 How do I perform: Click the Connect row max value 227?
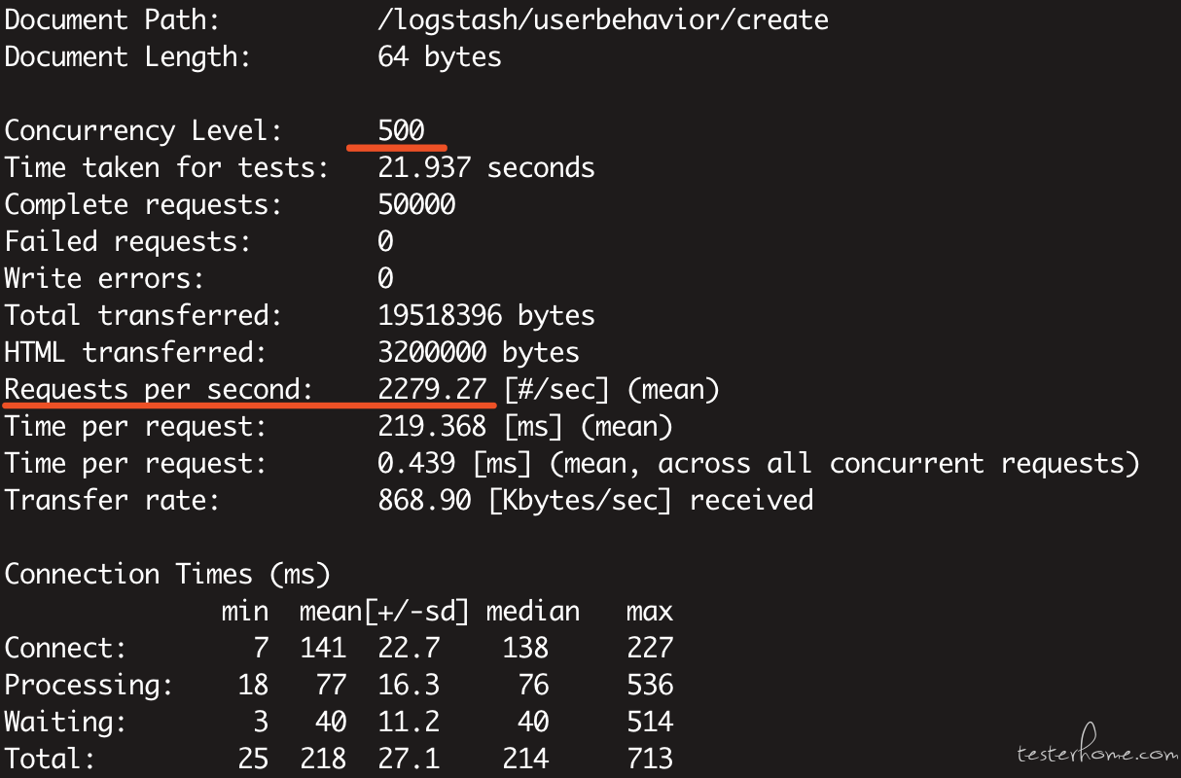pyautogui.click(x=650, y=649)
